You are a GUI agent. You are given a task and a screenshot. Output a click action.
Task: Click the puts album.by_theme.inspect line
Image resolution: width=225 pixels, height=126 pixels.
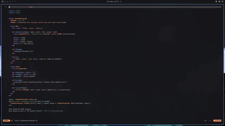pyautogui.click(x=20, y=109)
